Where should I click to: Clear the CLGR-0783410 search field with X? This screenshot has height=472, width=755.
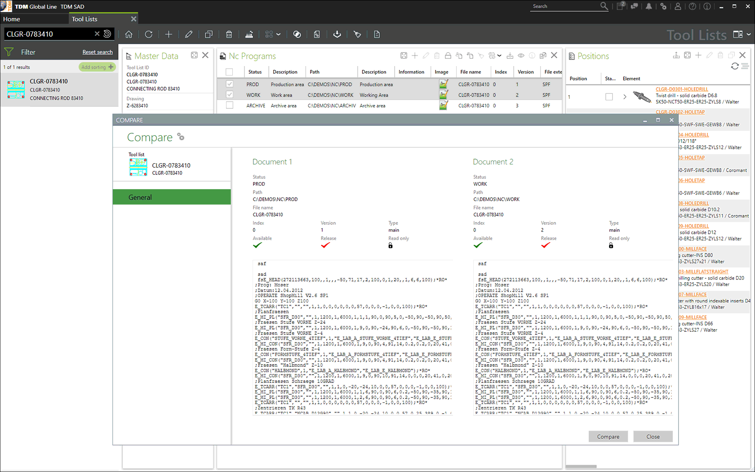pyautogui.click(x=97, y=34)
